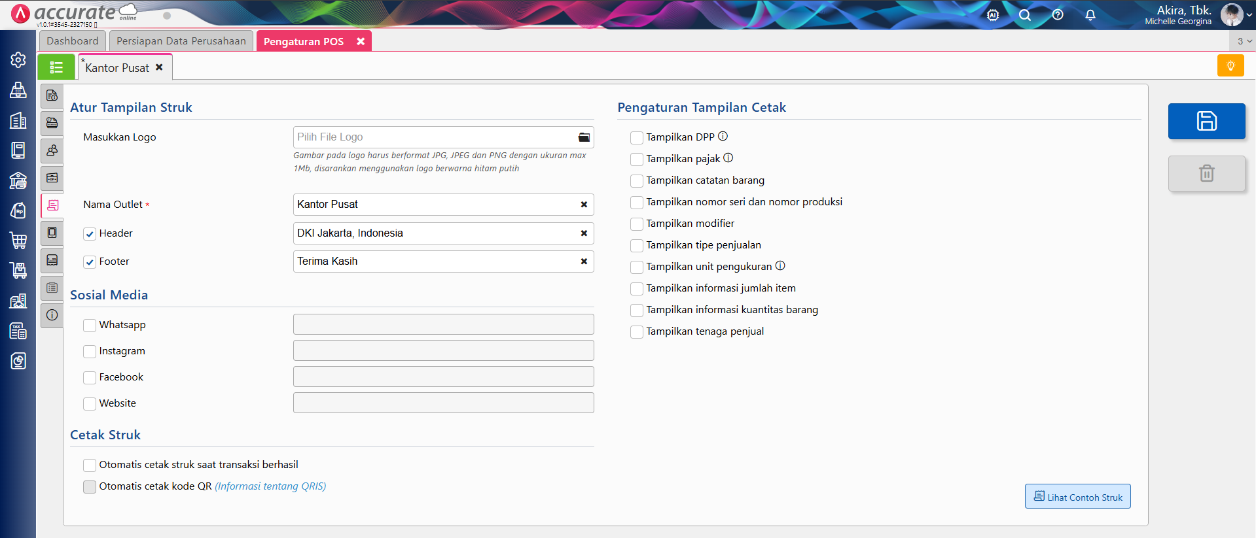1256x538 pixels.
Task: Click the blue save disk icon
Action: 1206,121
